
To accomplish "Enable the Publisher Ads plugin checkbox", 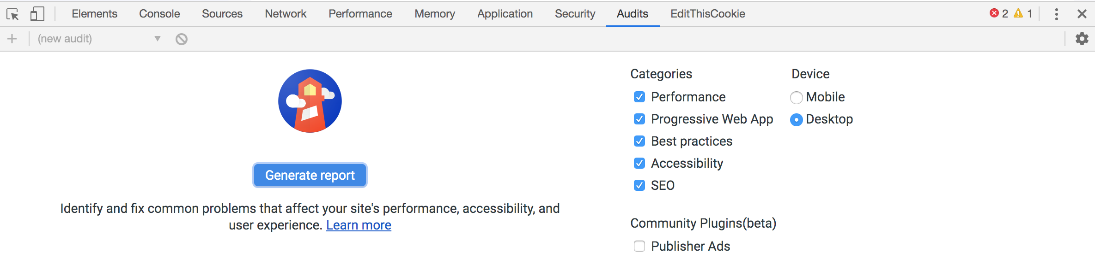I will pos(639,247).
